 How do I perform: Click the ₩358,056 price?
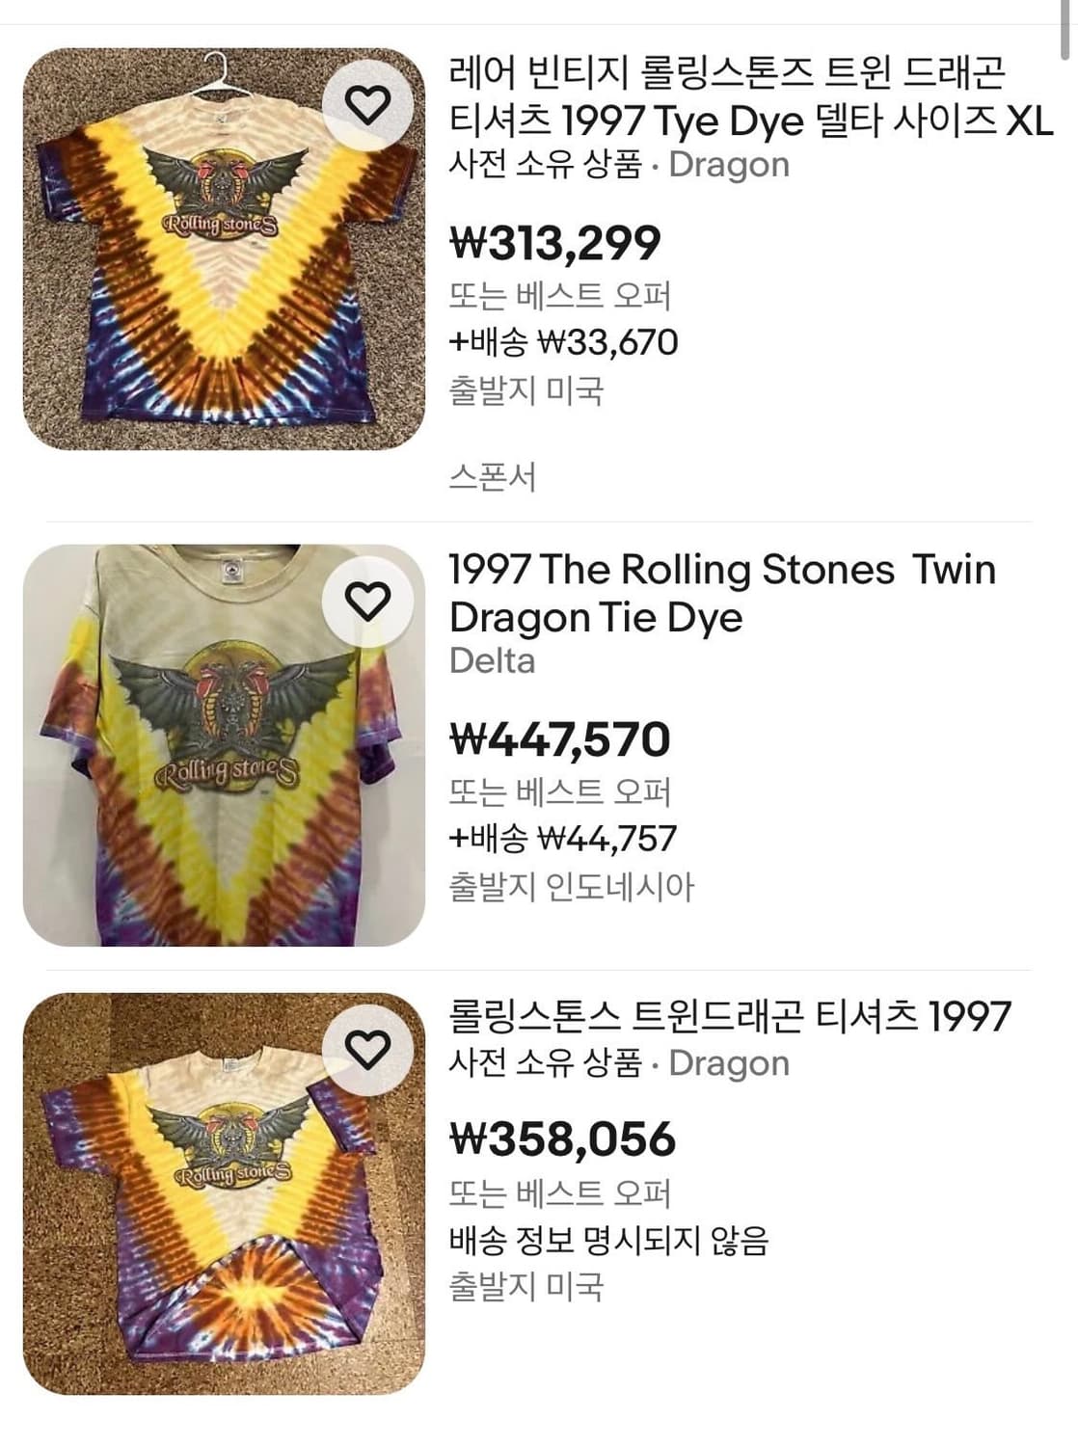click(563, 1138)
